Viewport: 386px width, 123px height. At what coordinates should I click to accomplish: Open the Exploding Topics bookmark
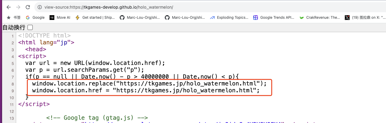(x=229, y=18)
